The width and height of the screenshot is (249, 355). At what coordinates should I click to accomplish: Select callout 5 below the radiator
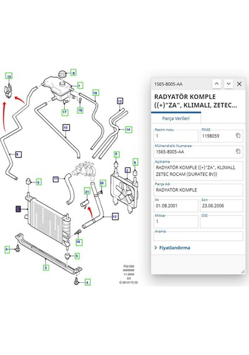coord(77,256)
